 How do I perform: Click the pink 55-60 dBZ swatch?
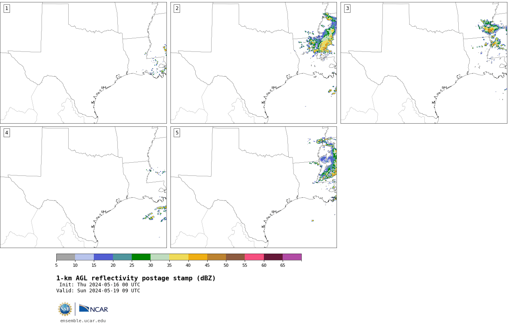pos(254,257)
